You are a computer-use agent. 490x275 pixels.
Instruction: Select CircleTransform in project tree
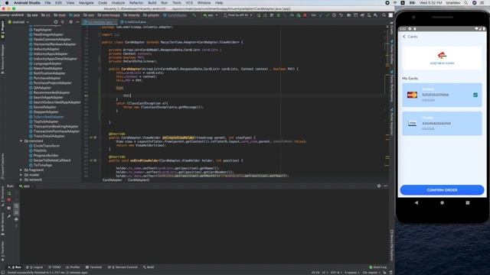tap(44, 146)
